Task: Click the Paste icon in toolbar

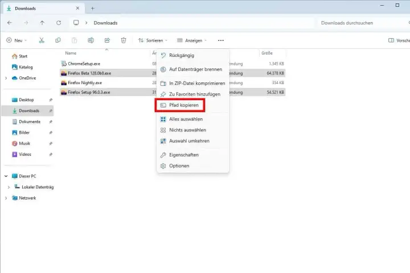Action: (x=74, y=40)
